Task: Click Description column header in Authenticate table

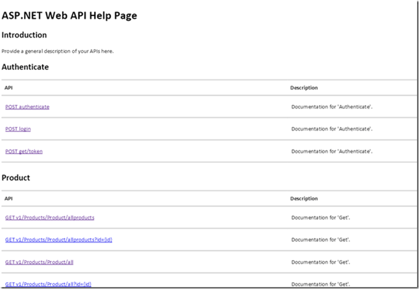Action: point(304,88)
